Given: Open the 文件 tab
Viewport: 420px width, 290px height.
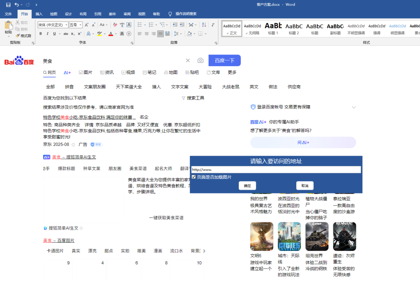Looking at the screenshot, I should [x=8, y=14].
